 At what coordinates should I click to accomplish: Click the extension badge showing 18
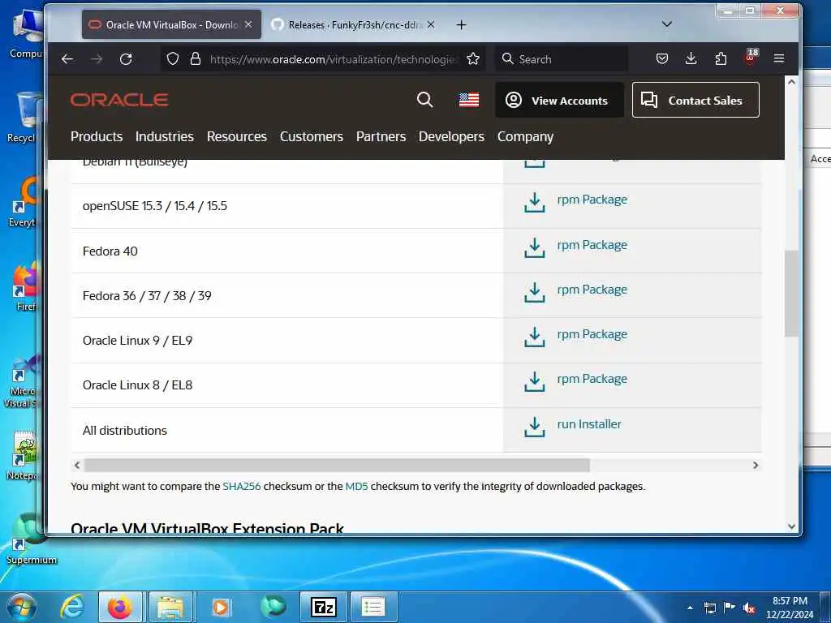coord(751,57)
